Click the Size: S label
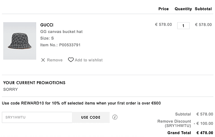This screenshot has height=137, width=215. coord(47,38)
